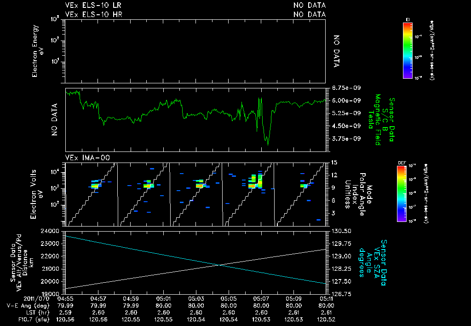
Task: Click the green 'Magnetic Field Tesla' axis label
Action: pyautogui.click(x=374, y=120)
